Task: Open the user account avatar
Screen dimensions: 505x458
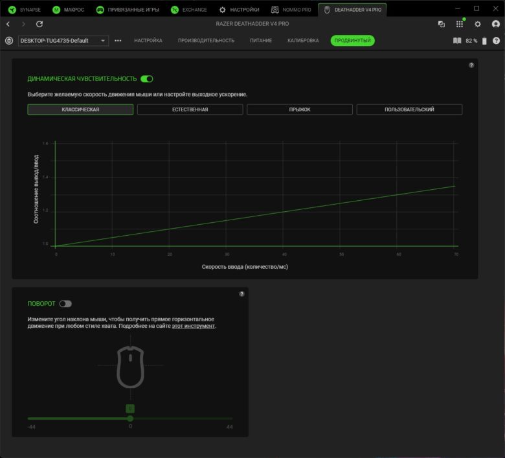Action: coord(496,24)
